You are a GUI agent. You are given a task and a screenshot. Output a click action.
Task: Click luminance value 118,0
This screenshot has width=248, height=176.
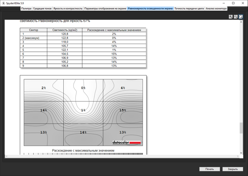(x=65, y=42)
